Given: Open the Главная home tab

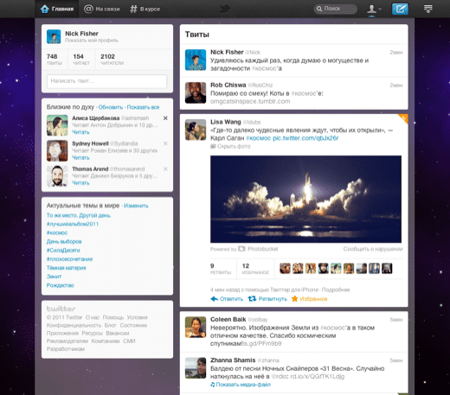Looking at the screenshot, I should coord(57,9).
